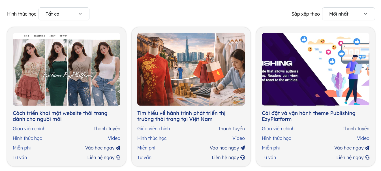This screenshot has width=381, height=171.
Task: Click headset icon on Publishing EzyPlatform card
Action: pos(367,157)
